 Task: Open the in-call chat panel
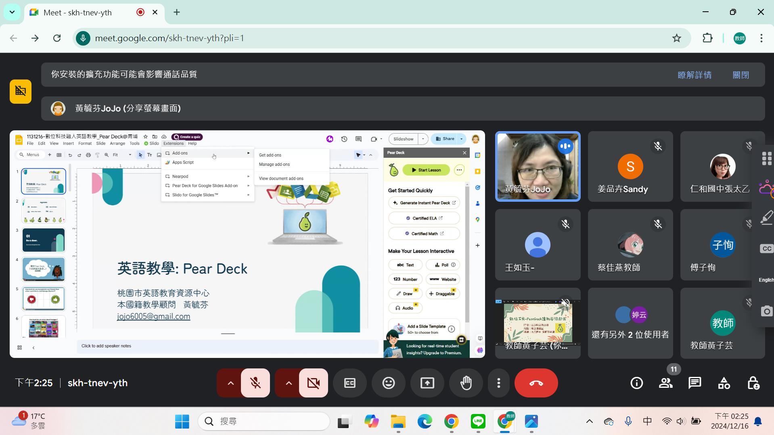695,383
